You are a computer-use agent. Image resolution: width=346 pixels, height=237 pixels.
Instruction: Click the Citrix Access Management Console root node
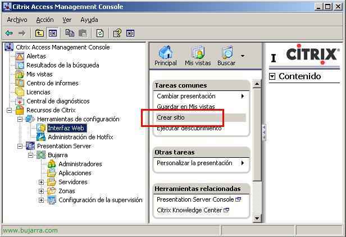63,47
